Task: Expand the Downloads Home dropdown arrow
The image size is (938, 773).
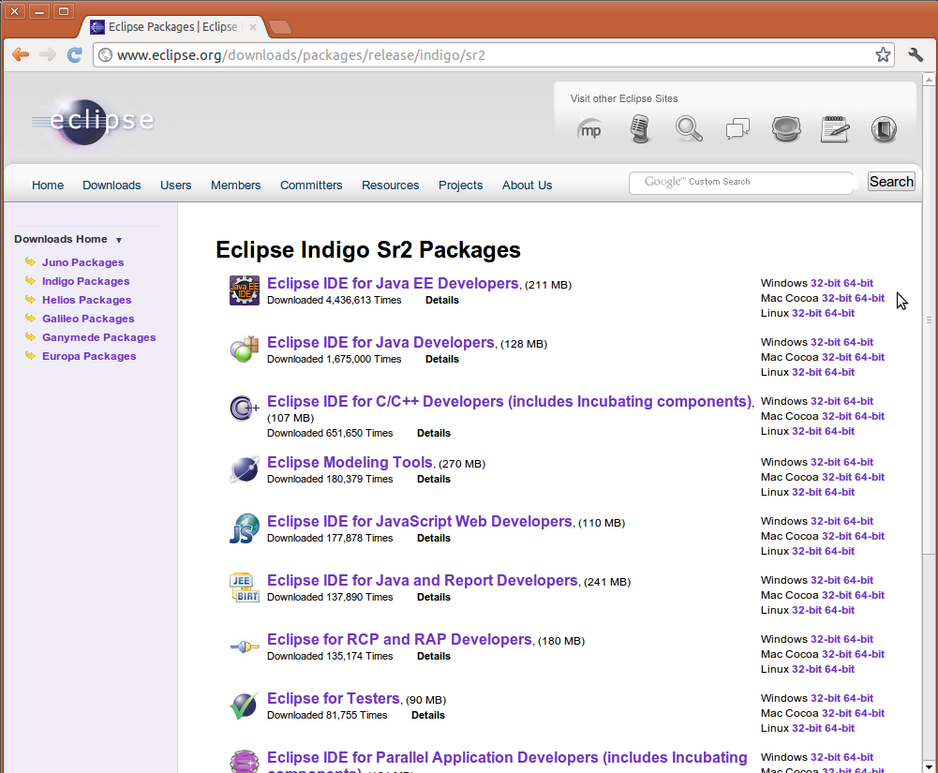Action: (x=118, y=240)
